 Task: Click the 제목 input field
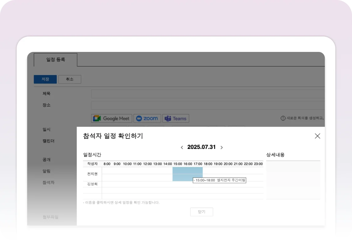pyautogui.click(x=207, y=94)
